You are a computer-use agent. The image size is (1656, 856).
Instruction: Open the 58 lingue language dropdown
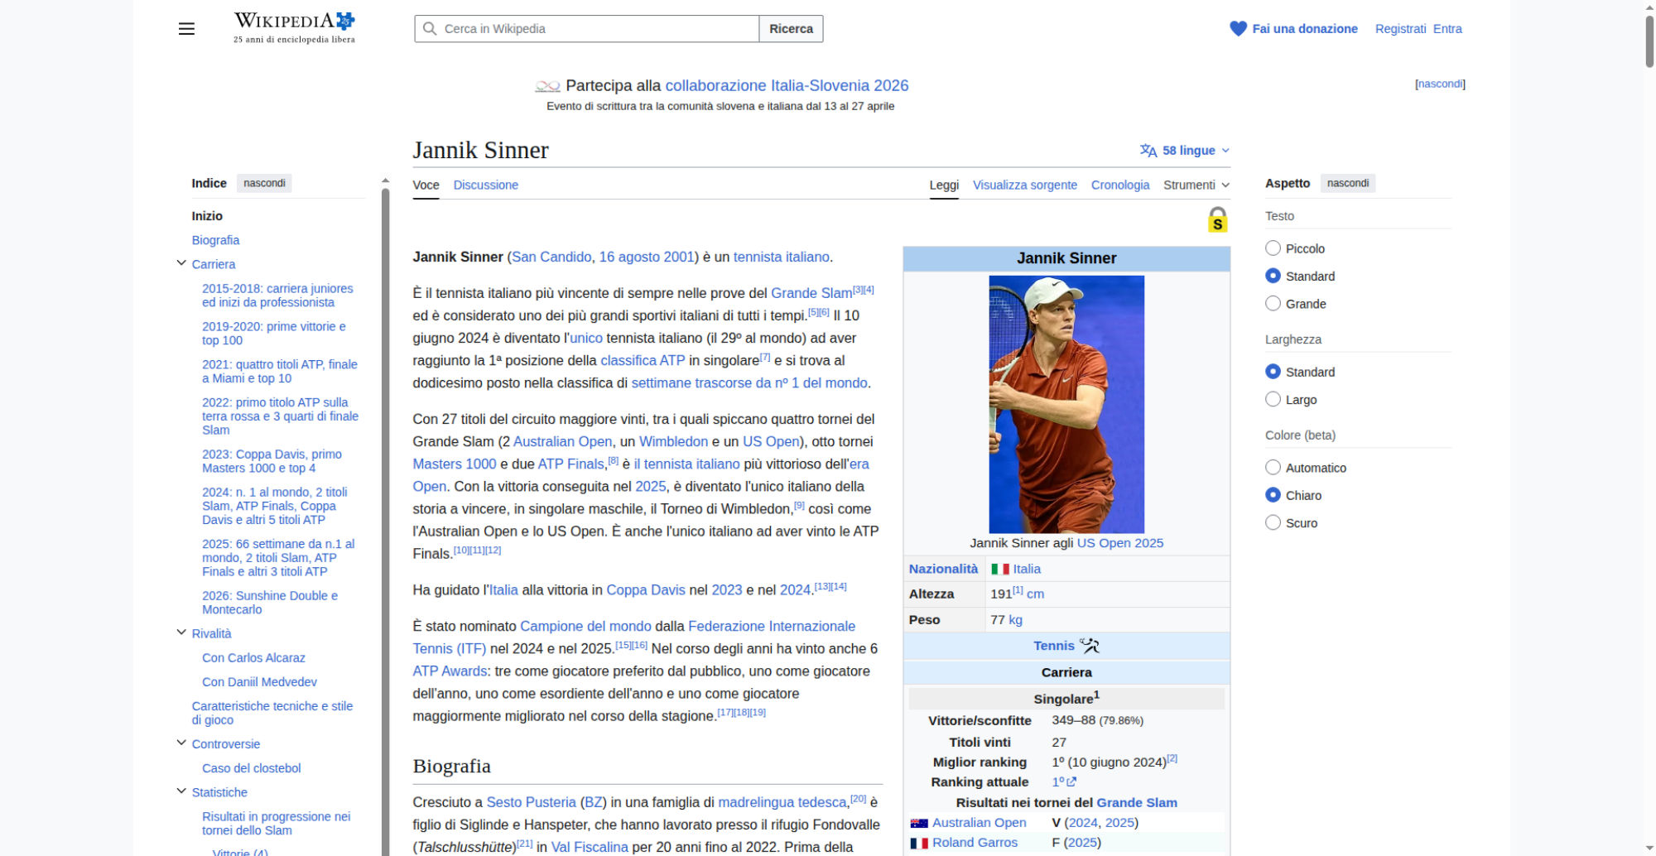click(1185, 151)
